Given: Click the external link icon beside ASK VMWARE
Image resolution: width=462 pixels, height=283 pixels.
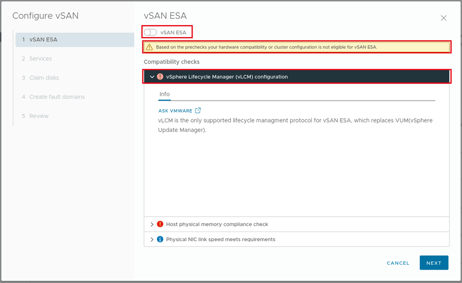Looking at the screenshot, I should click(198, 111).
